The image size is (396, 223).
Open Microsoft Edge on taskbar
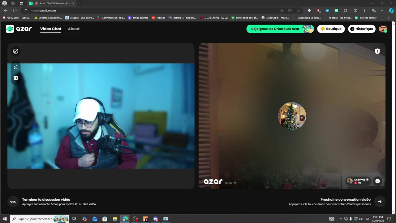[x=125, y=219]
